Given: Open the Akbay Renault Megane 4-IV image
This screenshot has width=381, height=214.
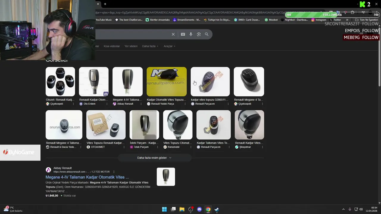Looking at the screenshot, I should 127,81.
